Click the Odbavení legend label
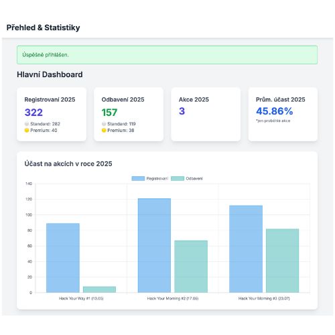Viewport: 335px width, 335px height. click(194, 178)
